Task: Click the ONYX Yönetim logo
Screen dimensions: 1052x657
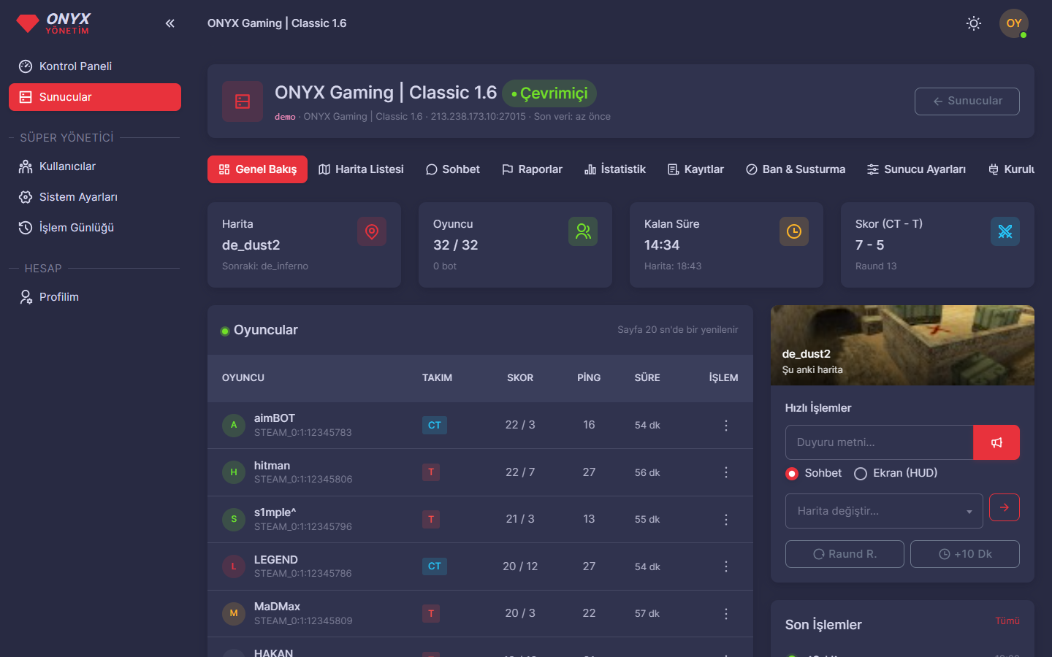Action: 54,23
